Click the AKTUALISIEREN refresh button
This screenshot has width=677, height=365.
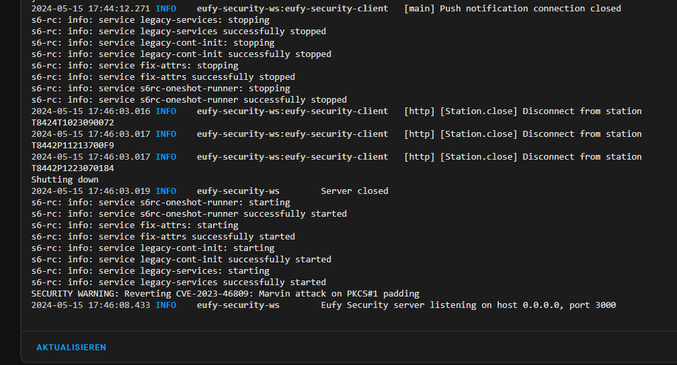(71, 348)
